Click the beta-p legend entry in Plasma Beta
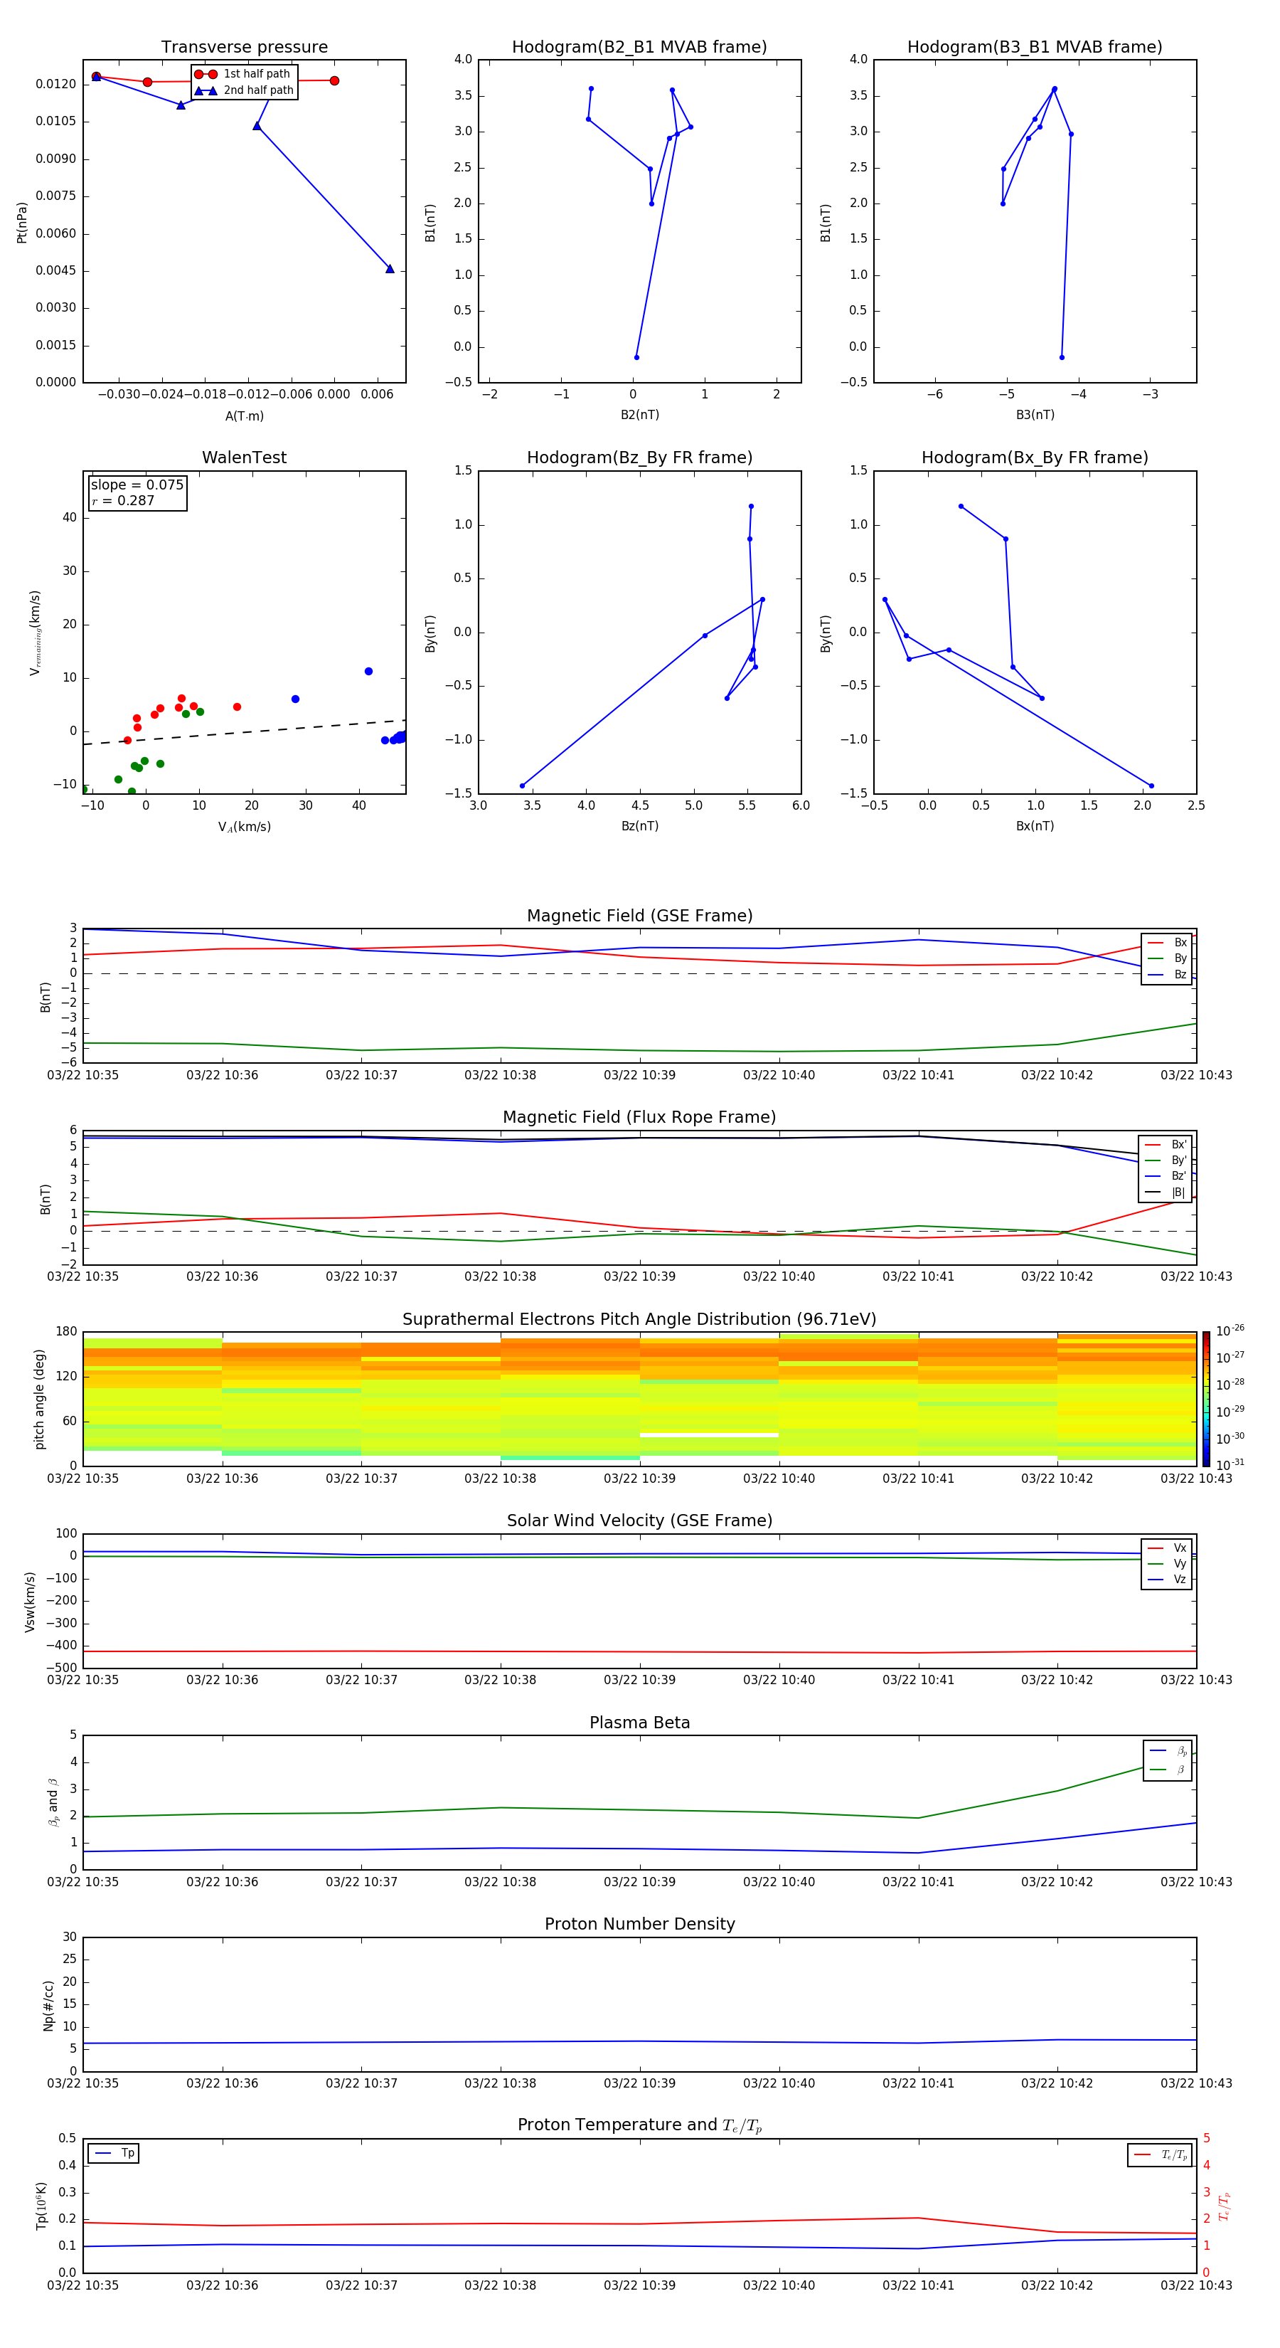This screenshot has width=1280, height=2348. pyautogui.click(x=1168, y=1750)
